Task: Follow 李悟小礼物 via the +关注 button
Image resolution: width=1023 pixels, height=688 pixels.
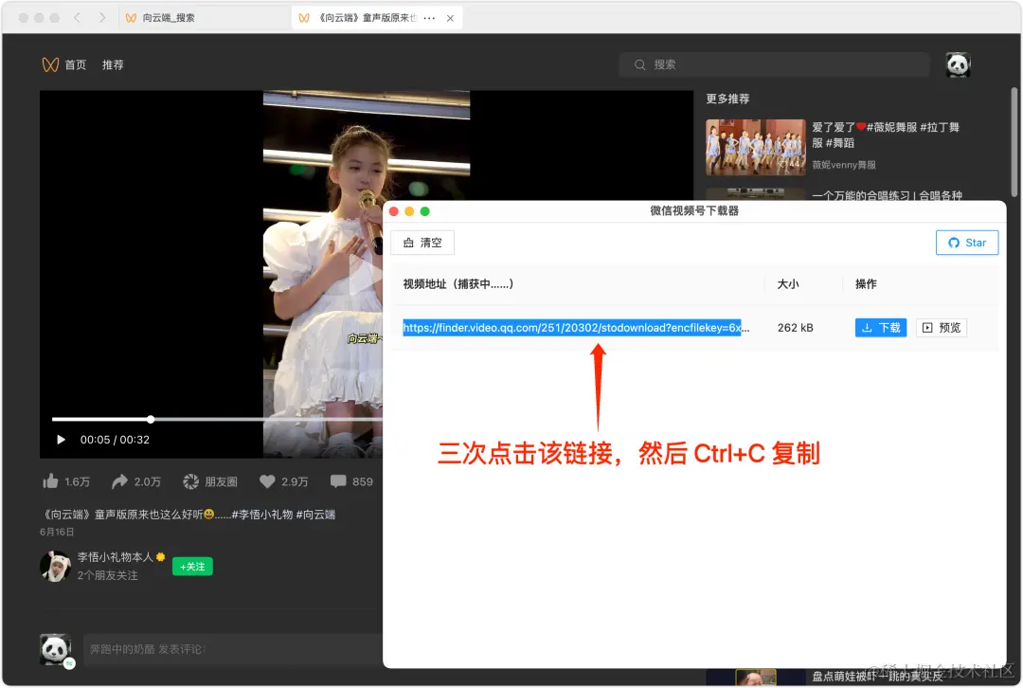Action: tap(192, 565)
